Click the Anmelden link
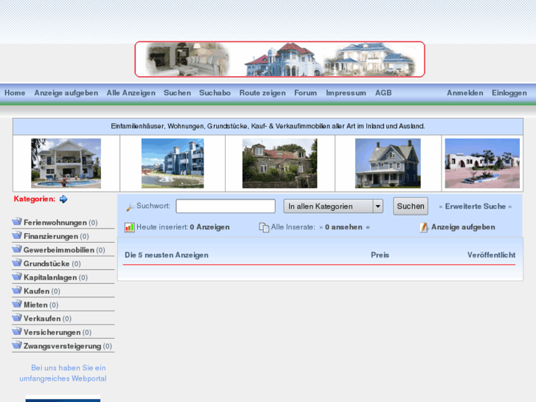The height and width of the screenshot is (402, 536). 465,93
